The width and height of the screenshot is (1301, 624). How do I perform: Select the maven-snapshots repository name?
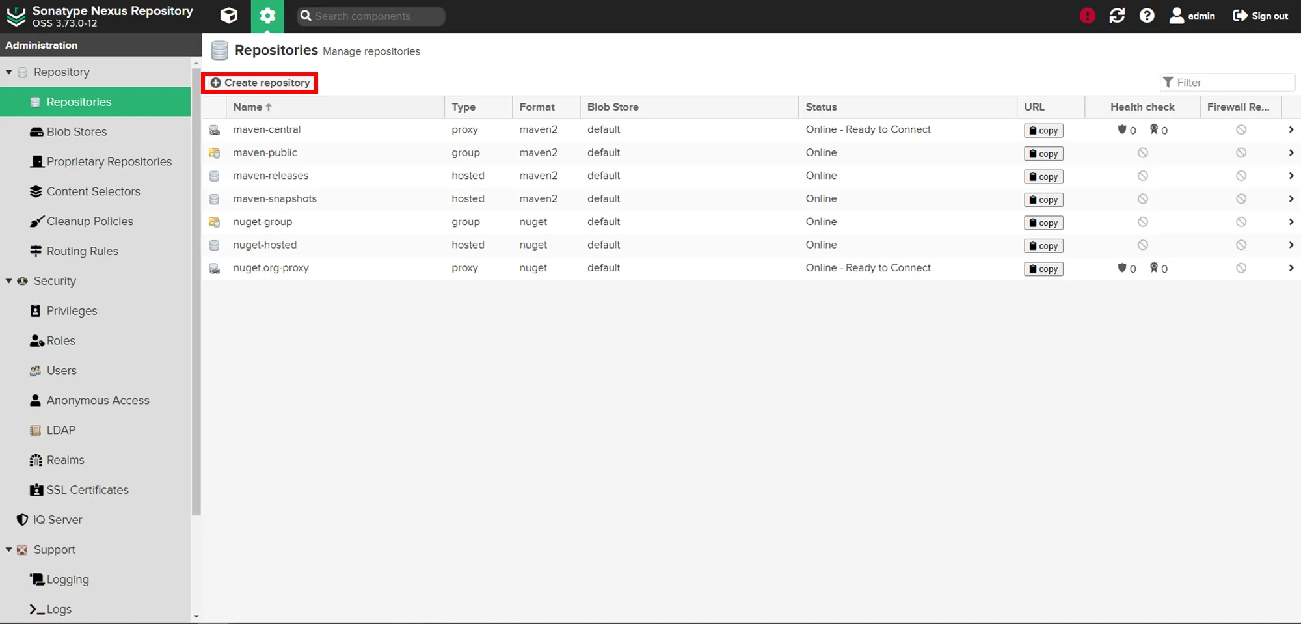(275, 199)
